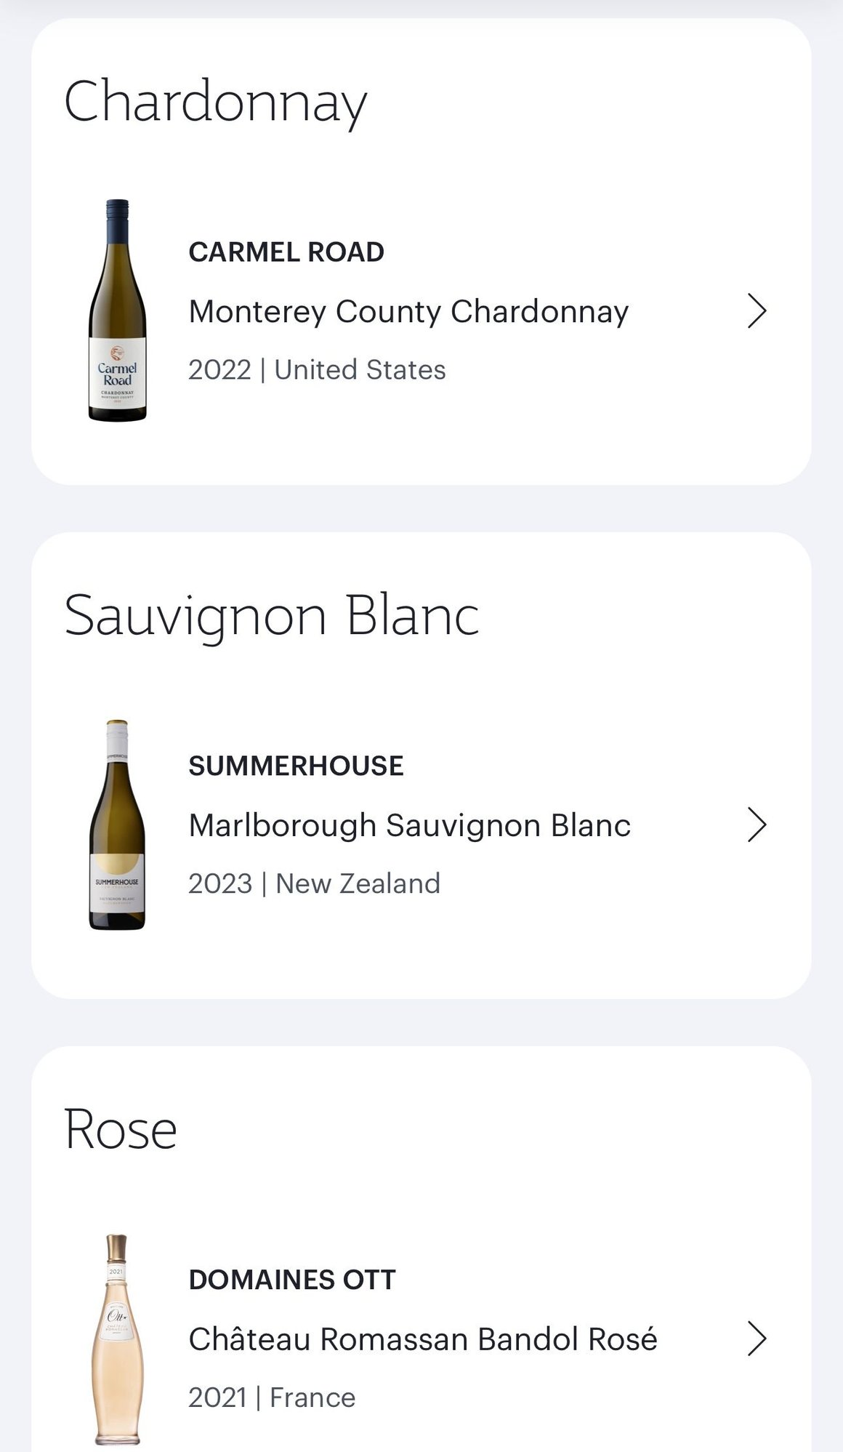Open Monterey County Chardonnay wine title

coord(408,312)
